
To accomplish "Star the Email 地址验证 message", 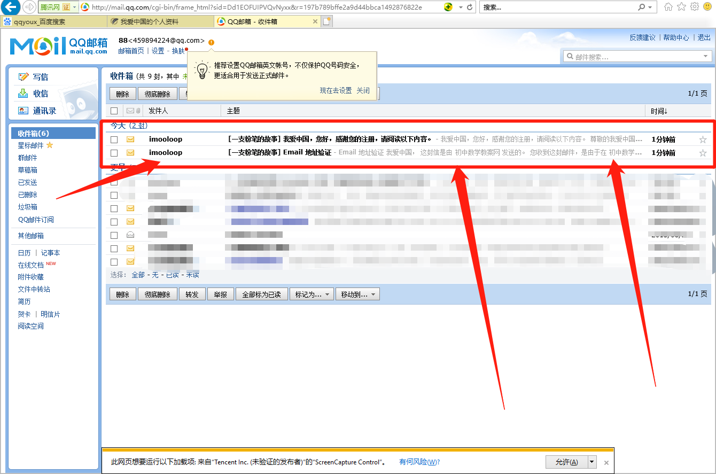I will [703, 153].
